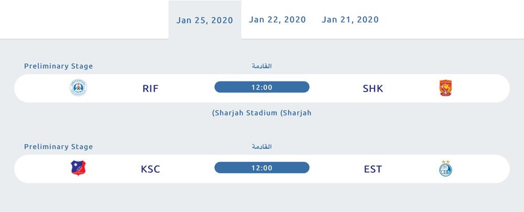The image size is (524, 212).
Task: Click the 12:00 time pill for KSC vs EST
Action: [x=261, y=168]
